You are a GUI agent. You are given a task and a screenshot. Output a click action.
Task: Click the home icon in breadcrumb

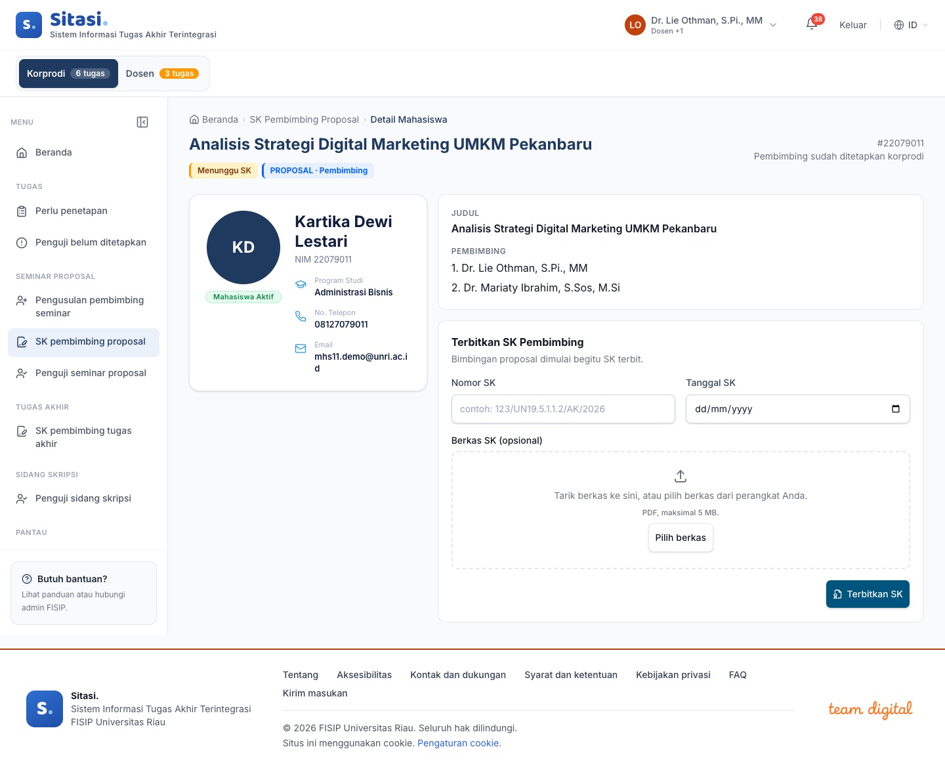coord(194,119)
